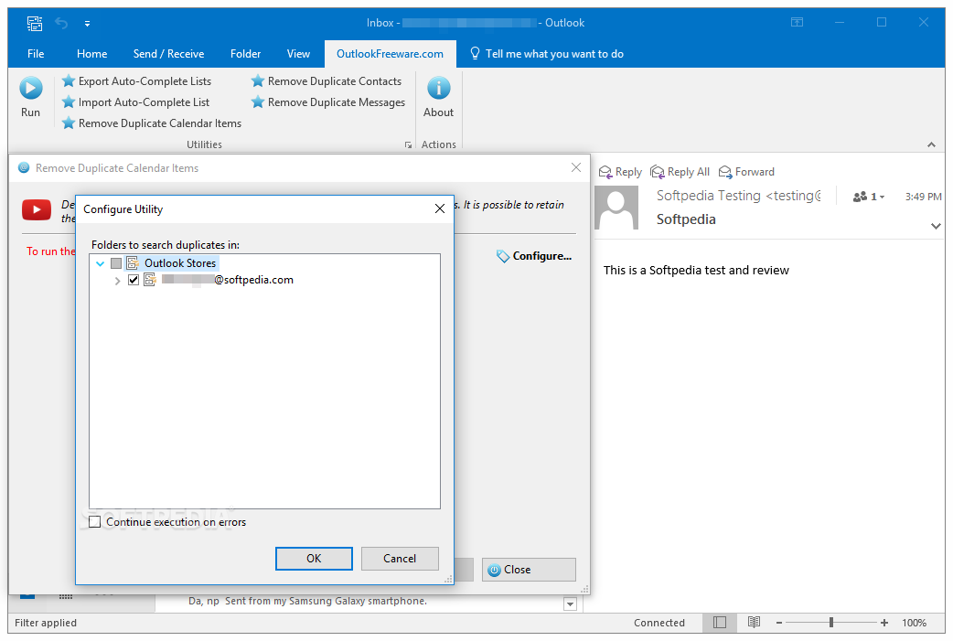953x641 pixels.
Task: Click the Send/Receive All Folders quick access icon
Action: point(35,23)
